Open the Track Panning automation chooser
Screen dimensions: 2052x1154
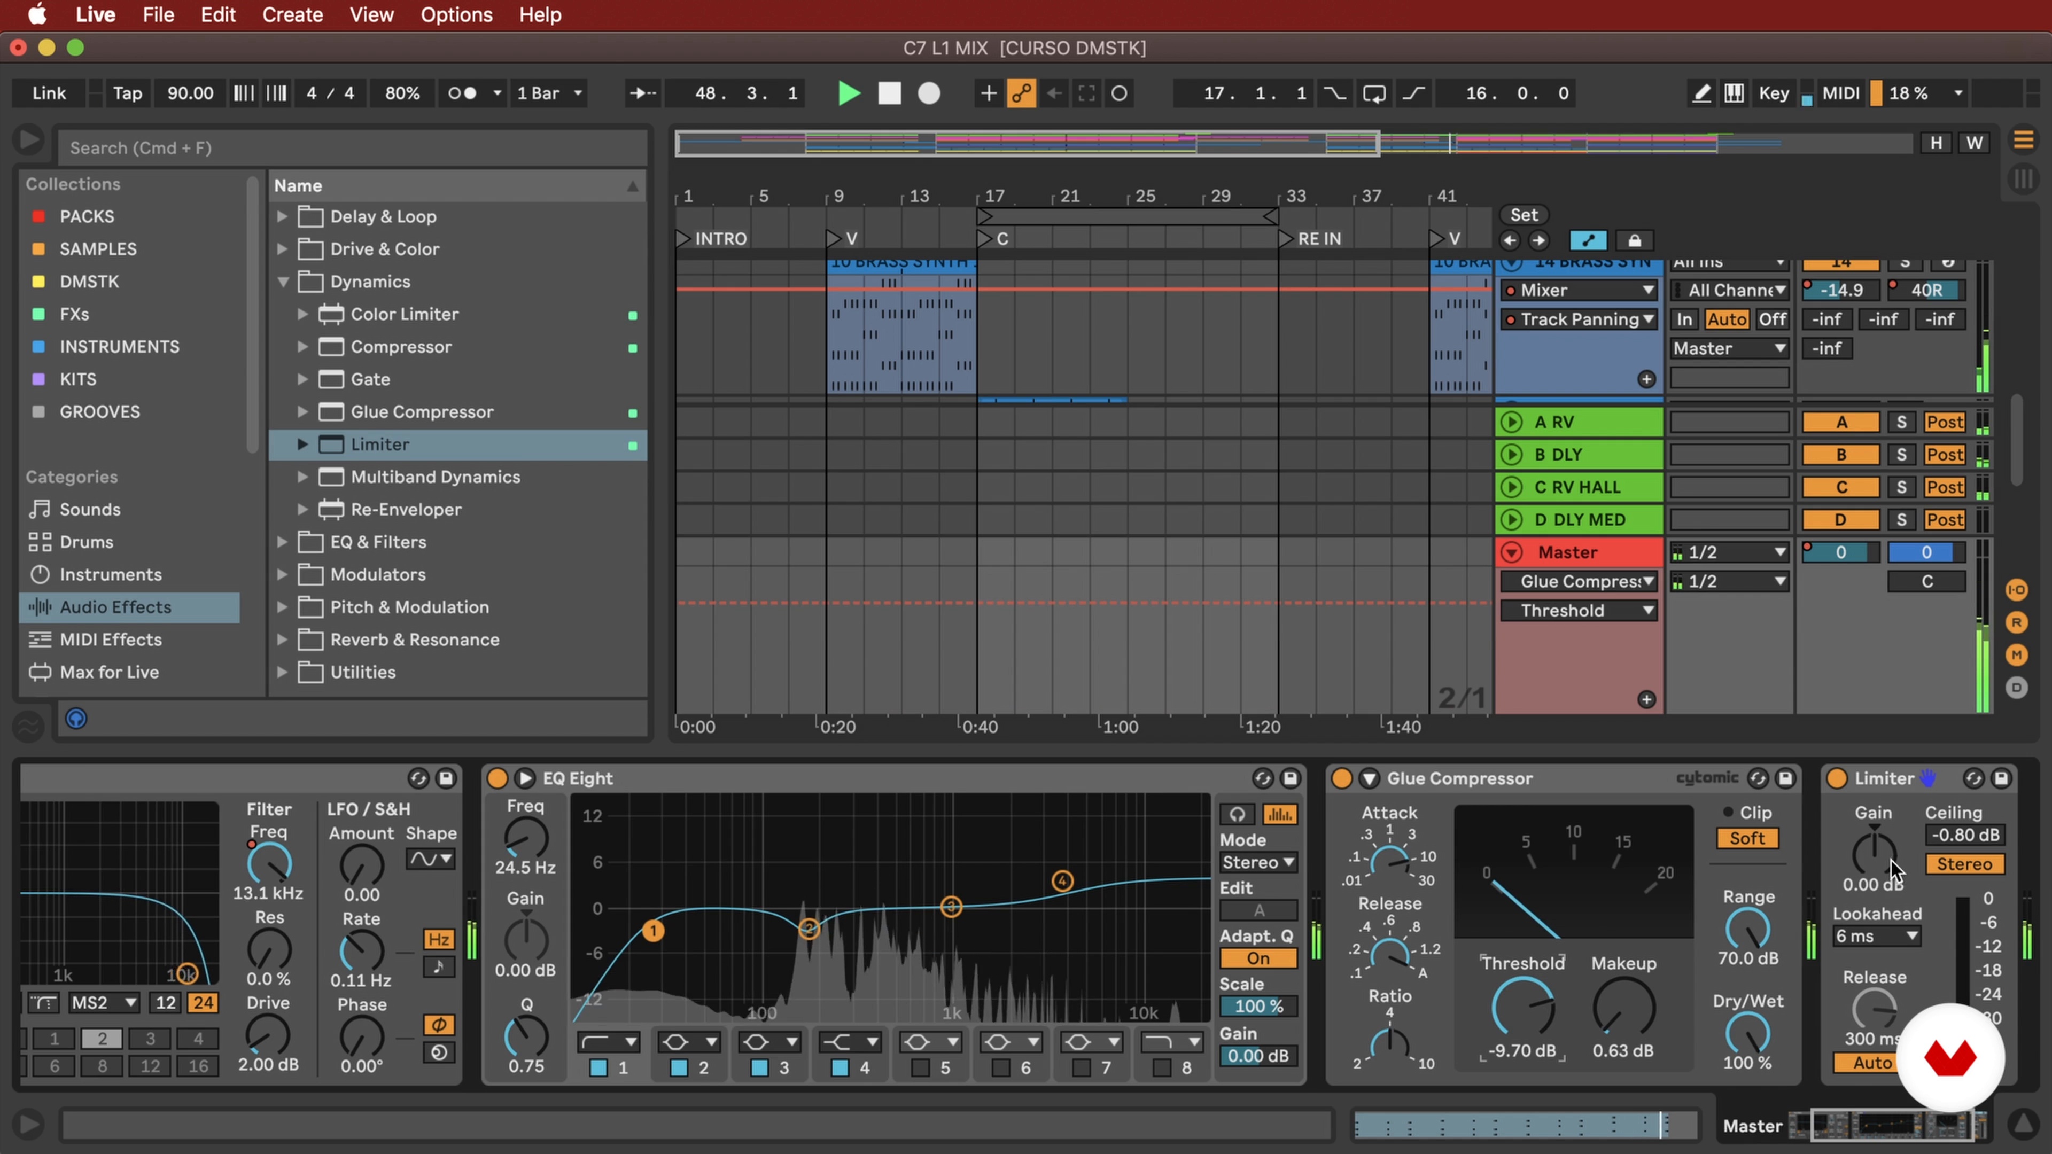[x=1579, y=319]
